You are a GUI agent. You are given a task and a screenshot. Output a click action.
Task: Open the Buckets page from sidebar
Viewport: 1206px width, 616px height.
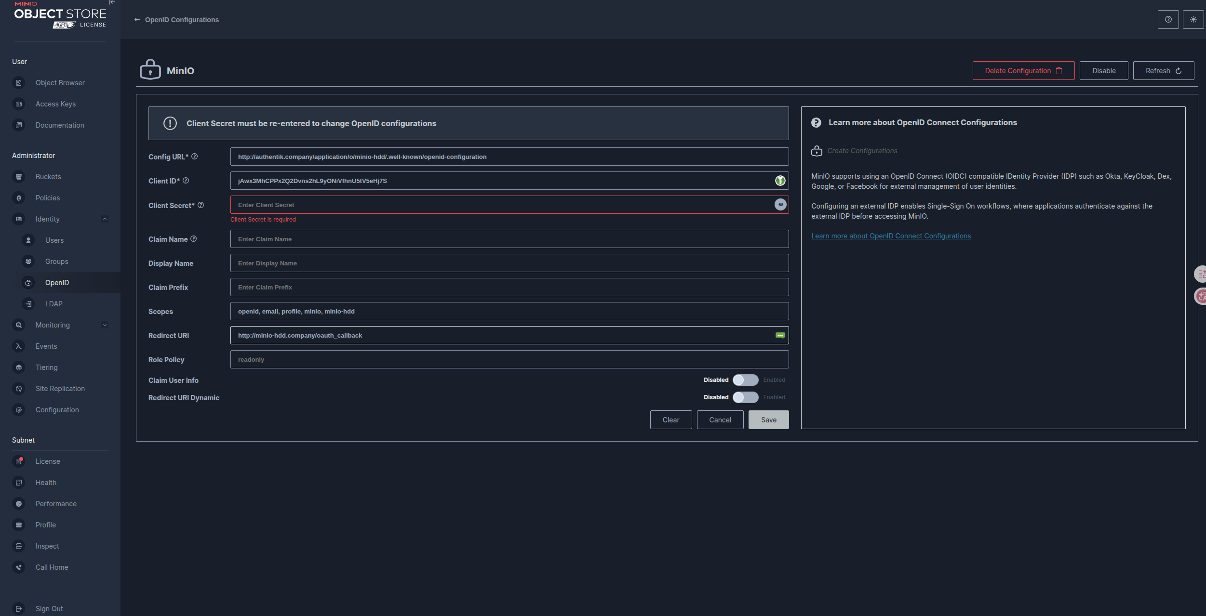click(48, 177)
